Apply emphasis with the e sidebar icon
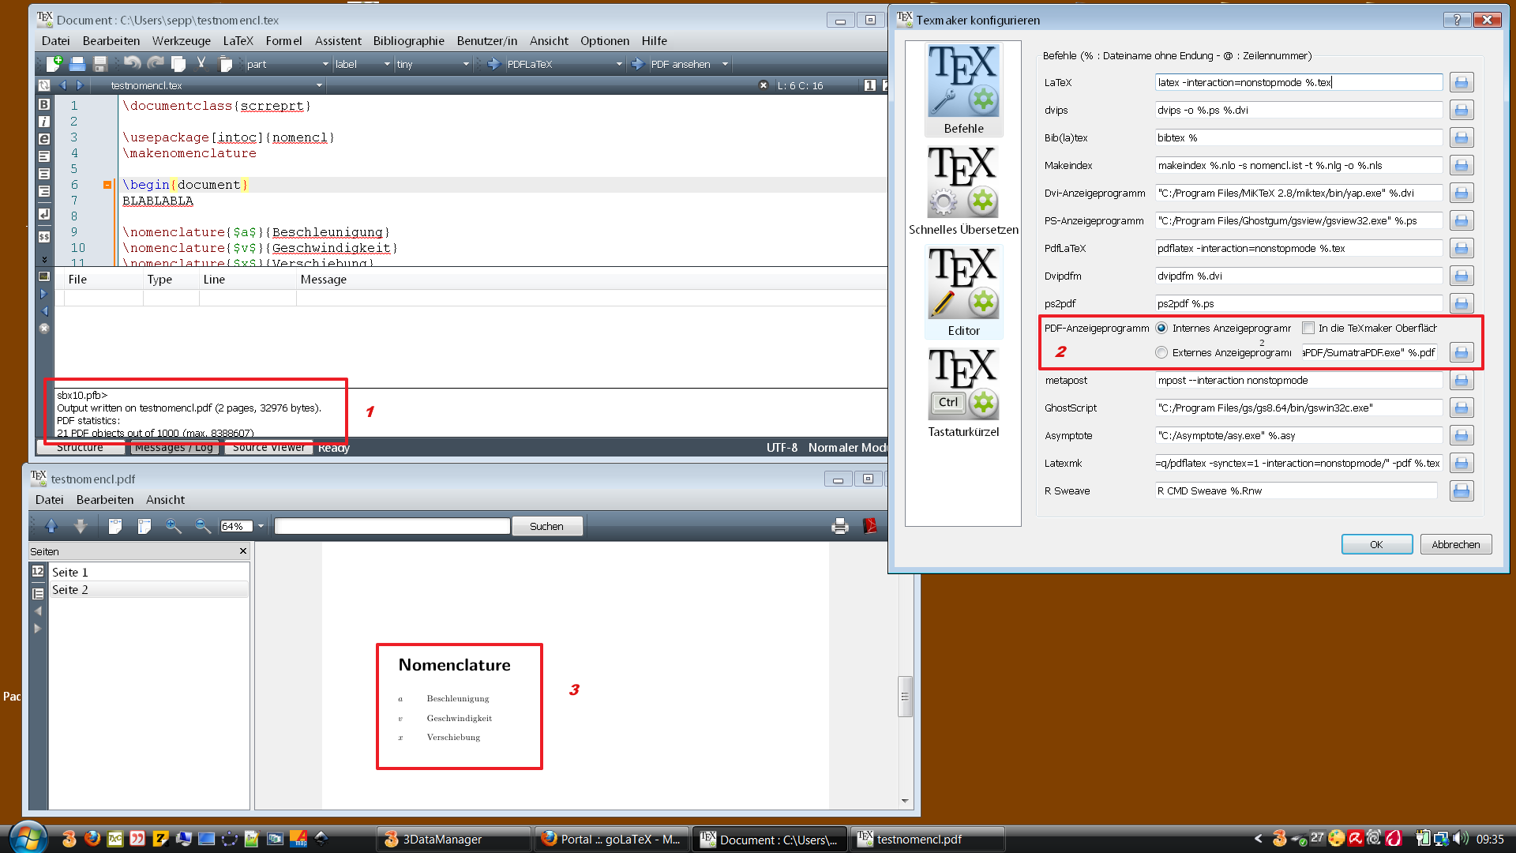This screenshot has height=853, width=1516. pyautogui.click(x=44, y=139)
